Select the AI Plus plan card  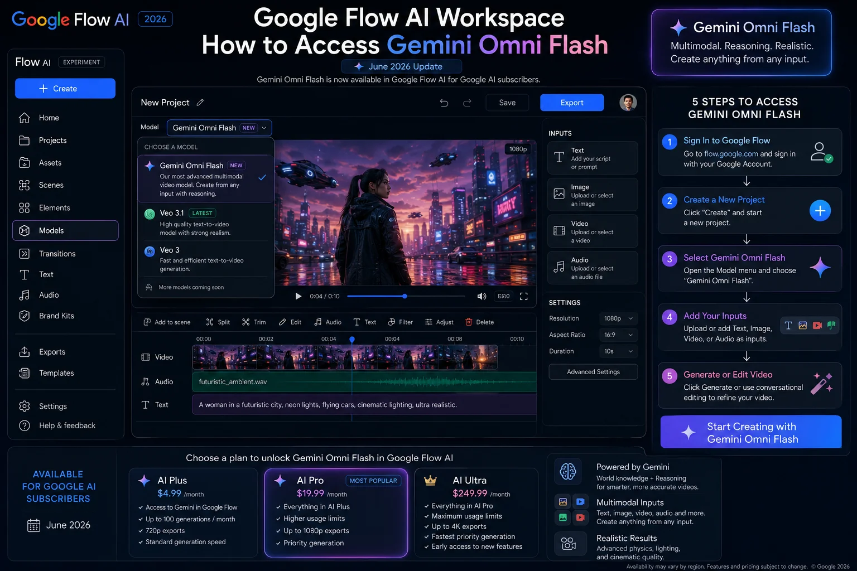tap(193, 512)
